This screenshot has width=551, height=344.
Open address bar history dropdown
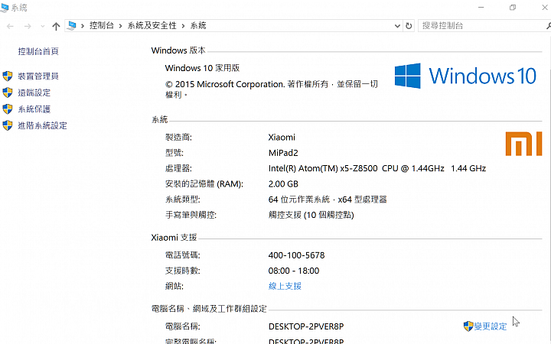[x=397, y=26]
